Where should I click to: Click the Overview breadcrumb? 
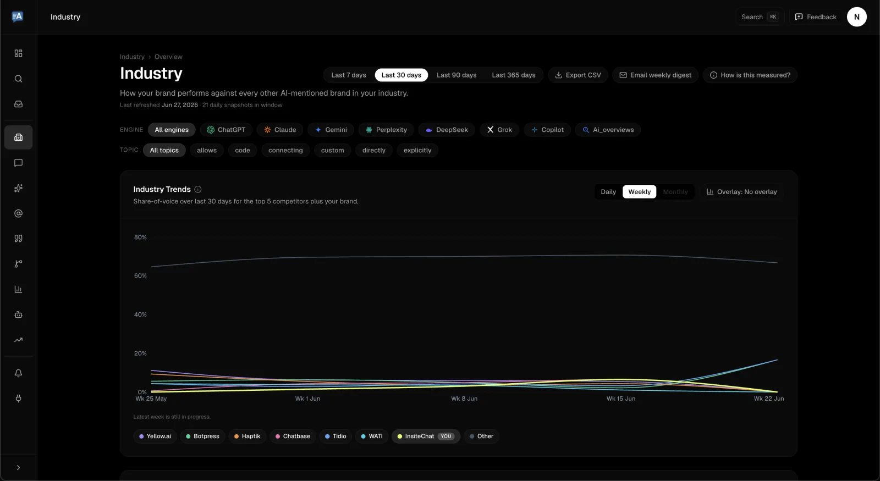(x=168, y=57)
